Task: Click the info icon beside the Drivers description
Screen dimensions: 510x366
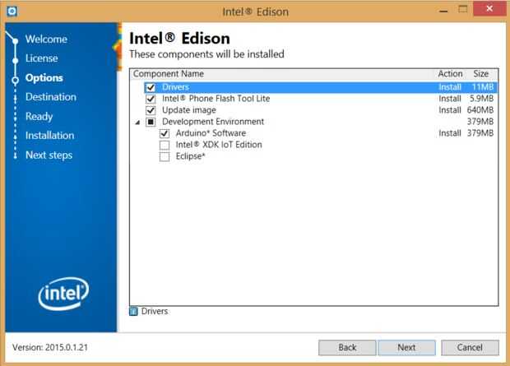Action: pos(134,312)
